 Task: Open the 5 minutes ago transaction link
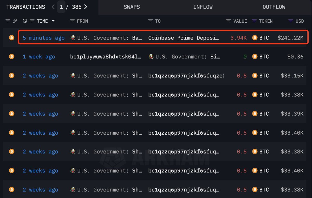coord(43,38)
